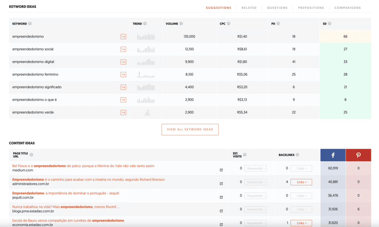Click help icon next to TREND header

point(145,24)
